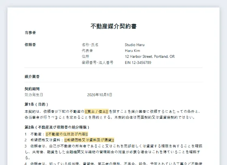Click the 依頼者 party label
227x165 pixels.
point(30,44)
